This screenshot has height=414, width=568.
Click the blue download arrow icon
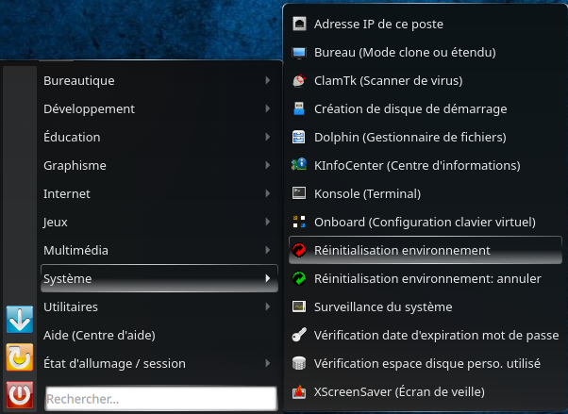[20, 320]
